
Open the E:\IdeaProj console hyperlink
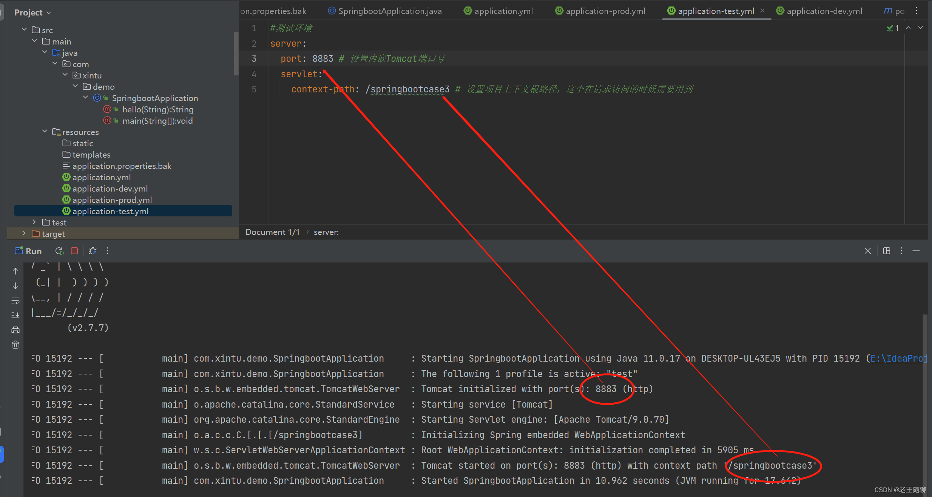coord(898,358)
